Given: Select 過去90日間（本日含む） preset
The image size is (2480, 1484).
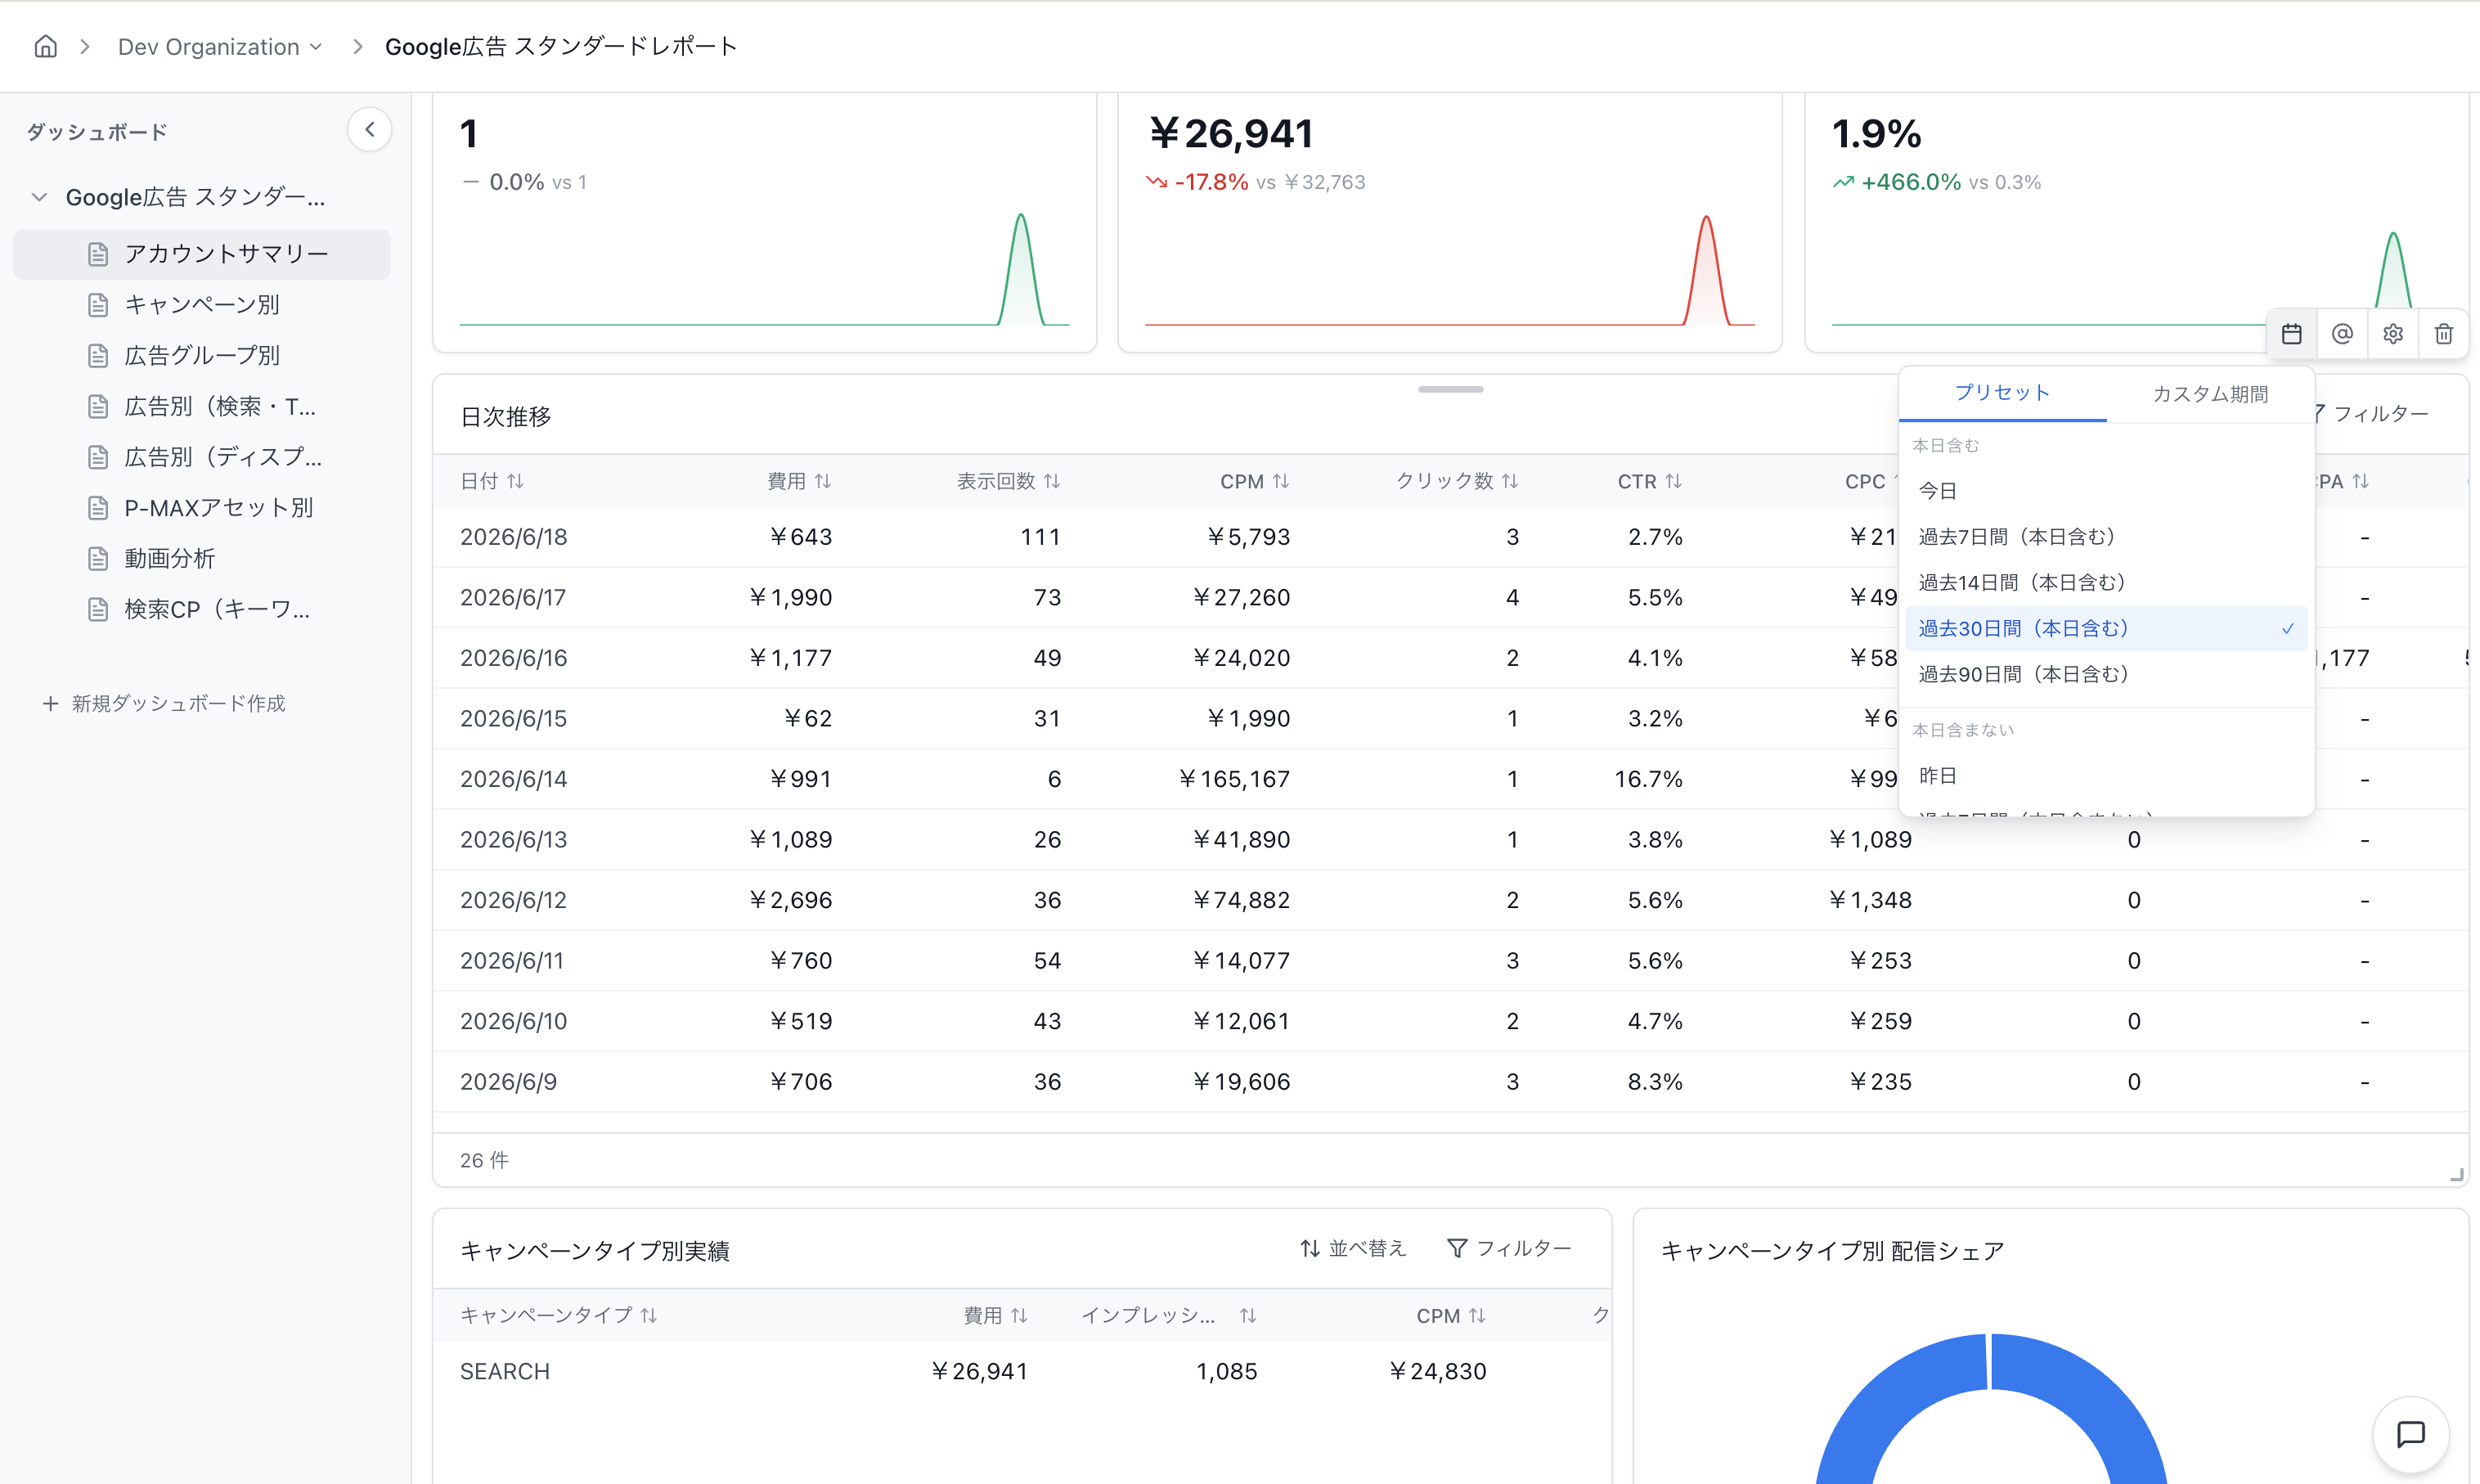Looking at the screenshot, I should click(2106, 675).
